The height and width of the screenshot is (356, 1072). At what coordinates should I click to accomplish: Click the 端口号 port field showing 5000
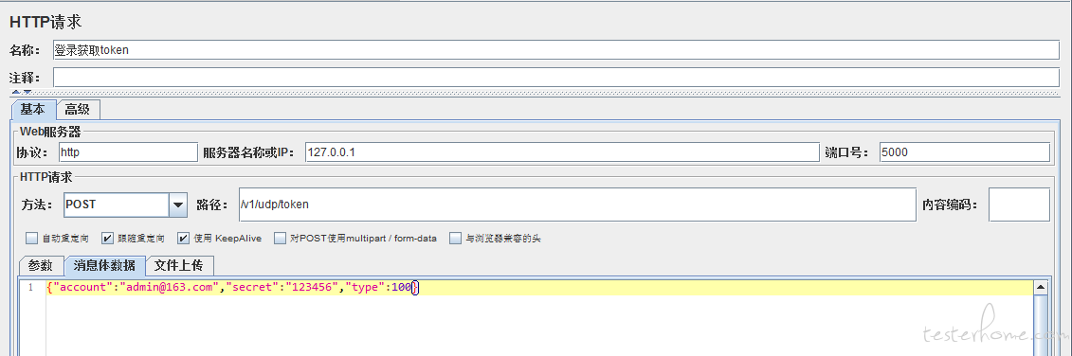pyautogui.click(x=965, y=152)
